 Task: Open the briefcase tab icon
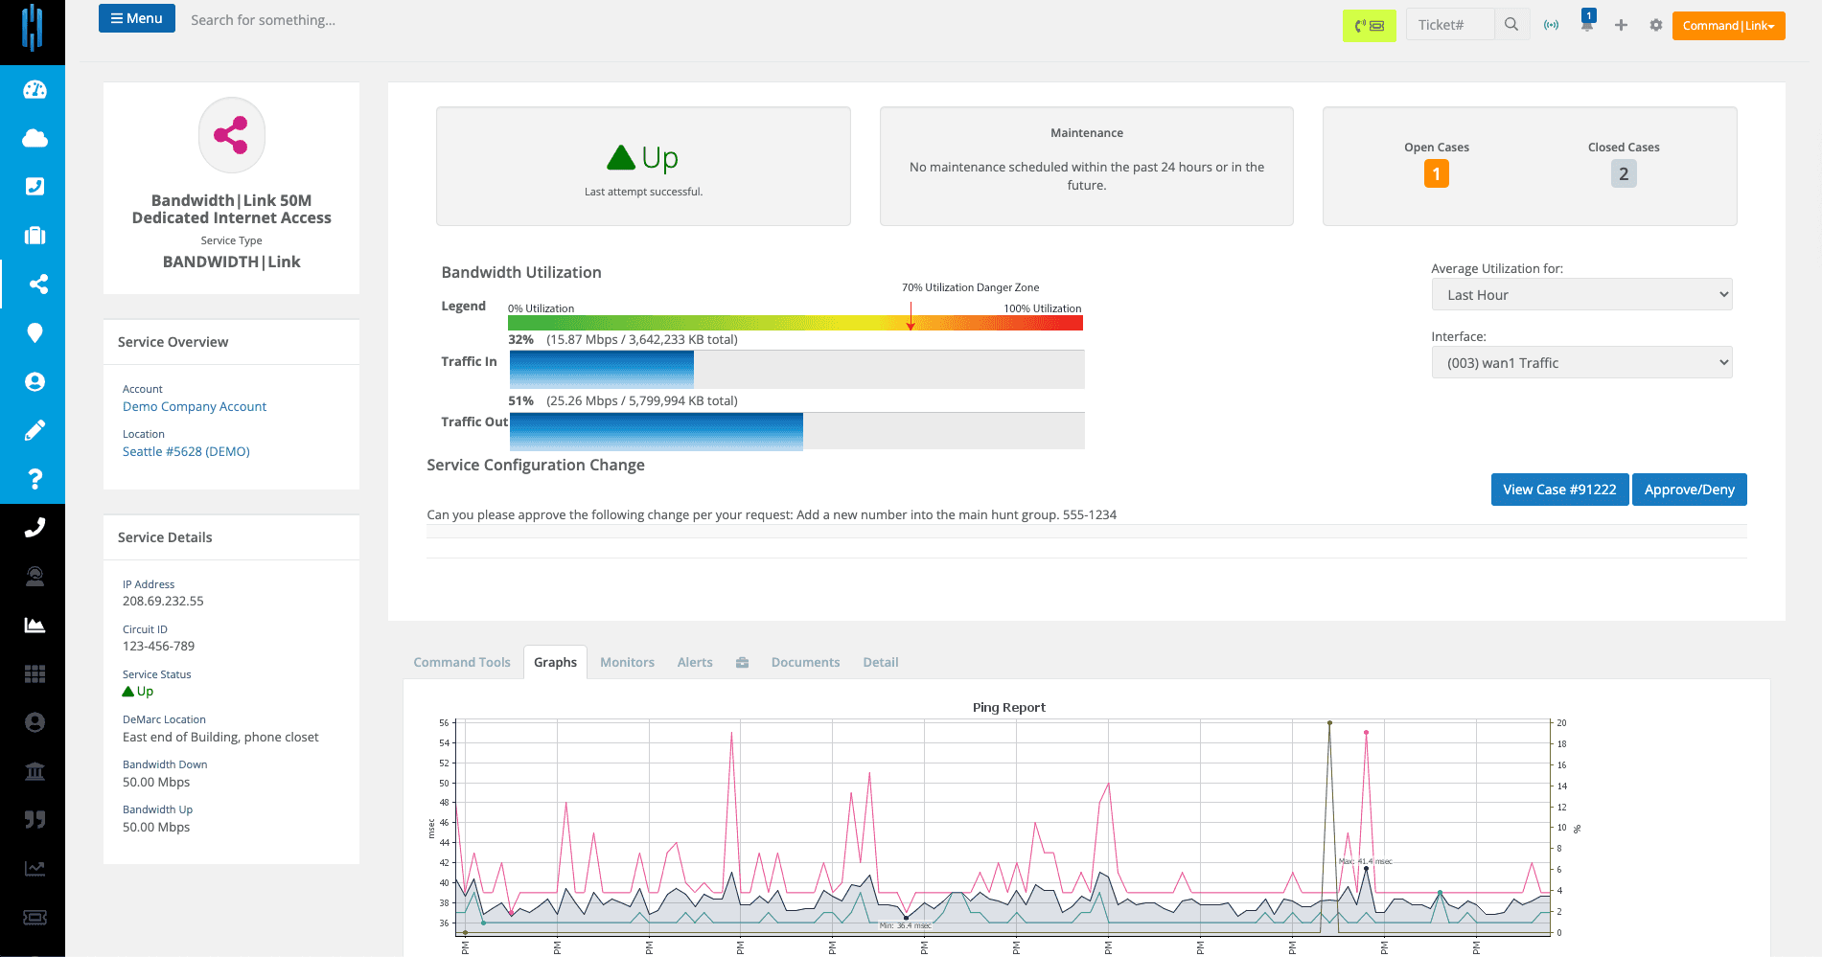[742, 663]
